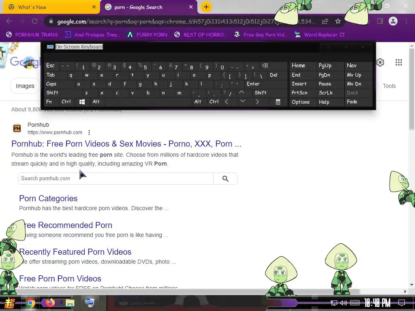Open the BEST OF HORRO... bookmark
This screenshot has height=311, width=415.
[x=201, y=35]
